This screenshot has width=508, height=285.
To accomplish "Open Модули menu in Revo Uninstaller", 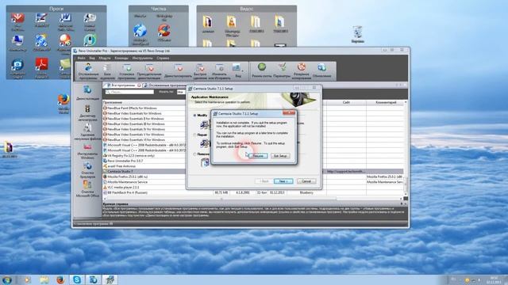I will 105,58.
